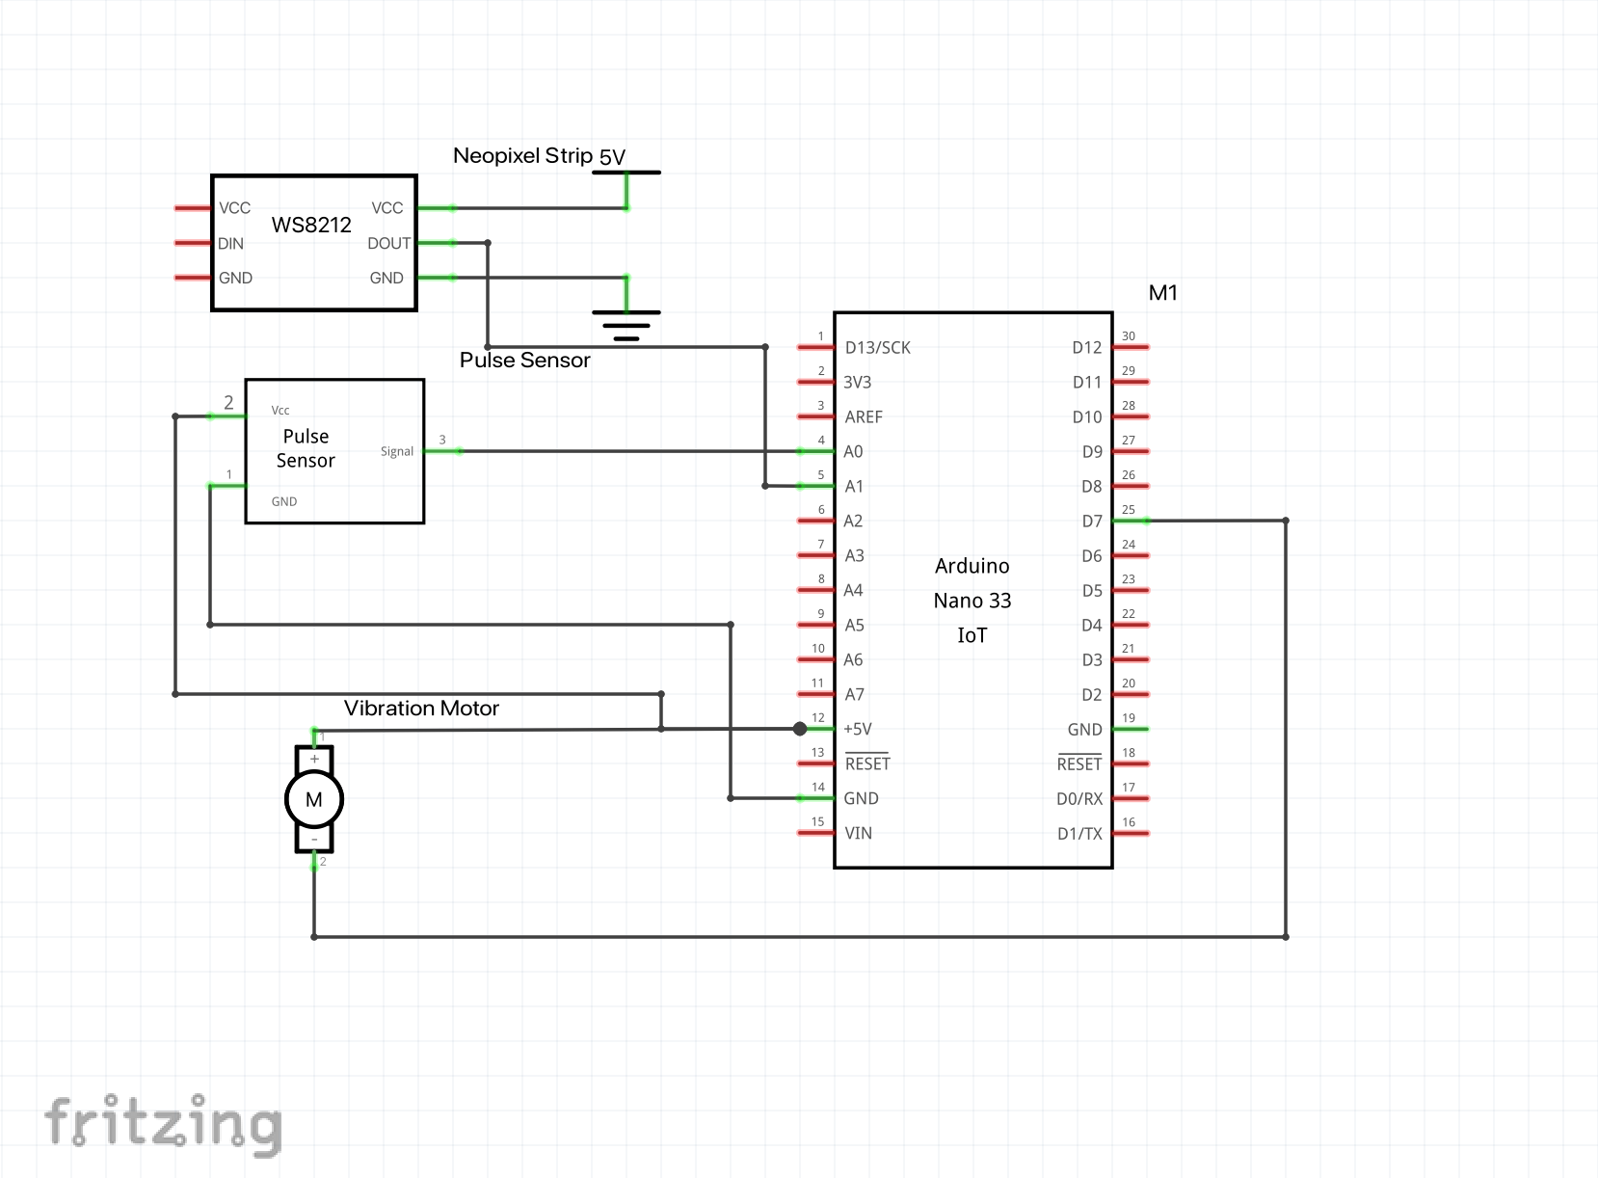
Task: Select the D11 pin label
Action: click(x=1087, y=382)
